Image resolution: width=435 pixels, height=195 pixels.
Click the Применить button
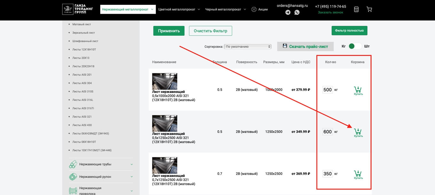(x=169, y=31)
